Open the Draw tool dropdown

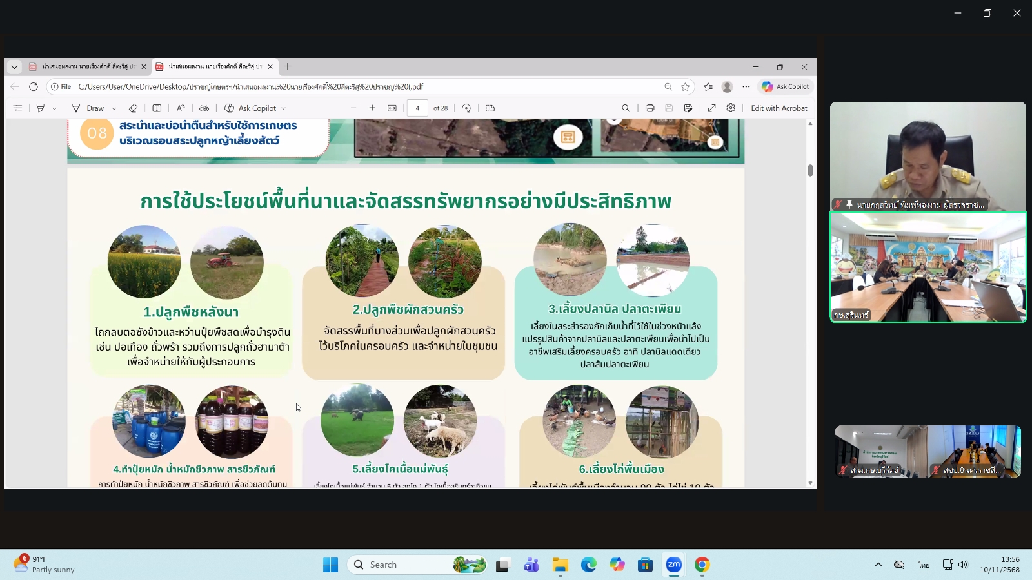[x=114, y=108]
